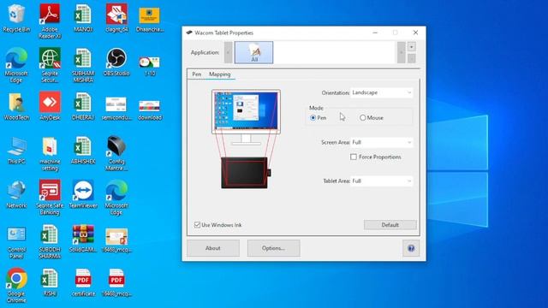Image resolution: width=548 pixels, height=308 pixels.
Task: Select the ABHISHEK Excel file
Action: click(83, 151)
